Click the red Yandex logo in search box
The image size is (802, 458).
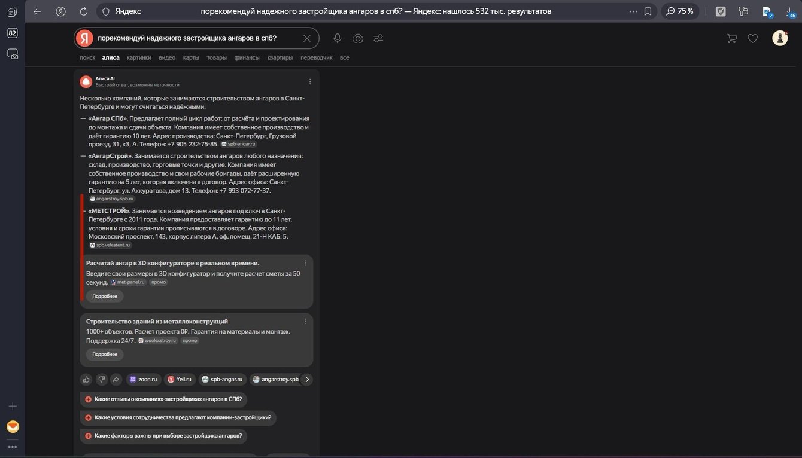(x=84, y=38)
